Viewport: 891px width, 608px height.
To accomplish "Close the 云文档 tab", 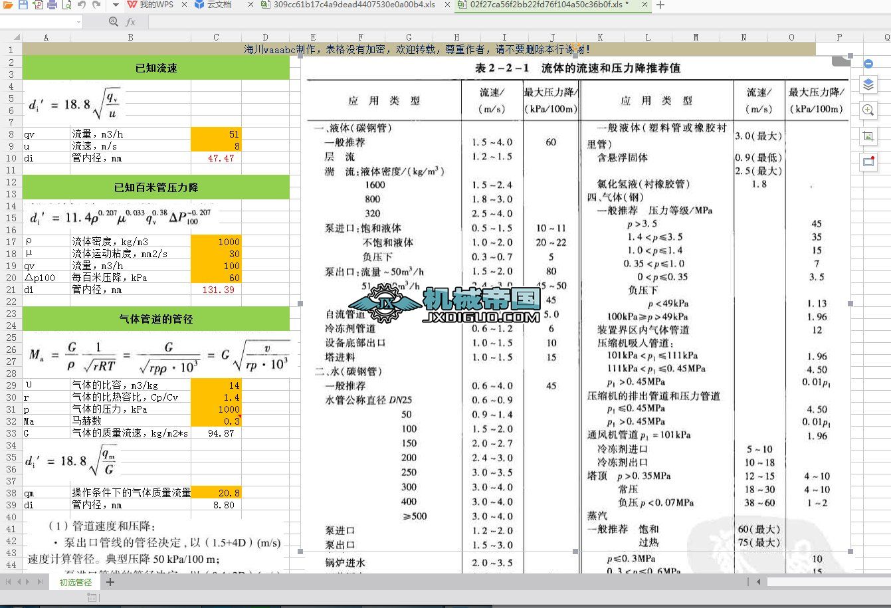I will [250, 5].
